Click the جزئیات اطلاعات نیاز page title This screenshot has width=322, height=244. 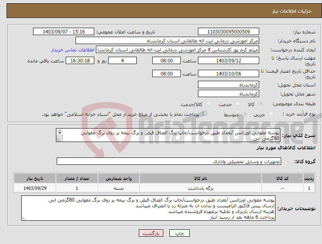tap(292, 11)
